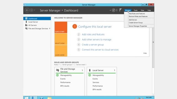This screenshot has height=99, width=177.
Task: Open Manageability under File and Storage Services
Action: pos(66,75)
